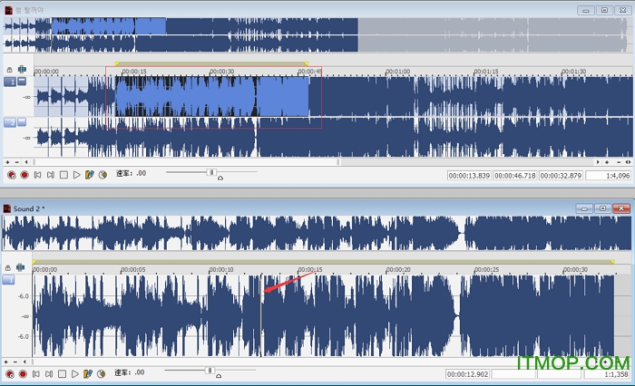Go to Start in Sound 2 transport
The width and height of the screenshot is (635, 386).
pyautogui.click(x=35, y=374)
